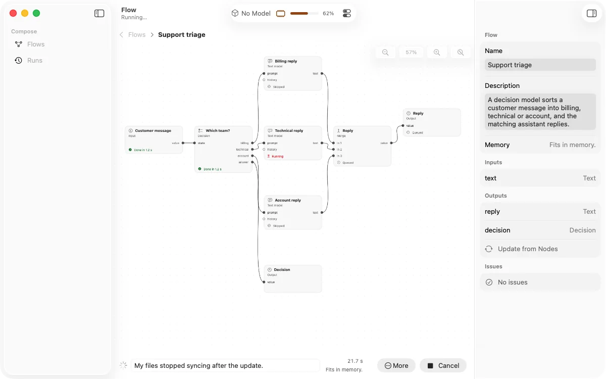
Task: Click the Support triage breadcrumb title
Action: coord(182,35)
